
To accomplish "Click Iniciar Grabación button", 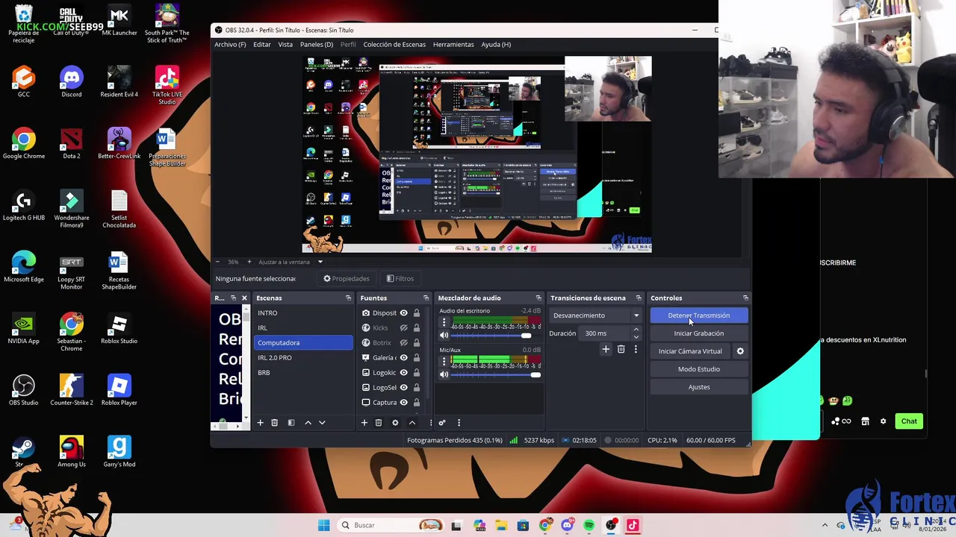I will point(699,333).
